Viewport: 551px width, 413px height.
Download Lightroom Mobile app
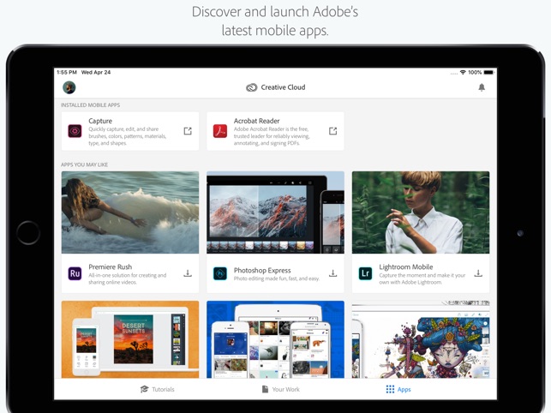[478, 273]
